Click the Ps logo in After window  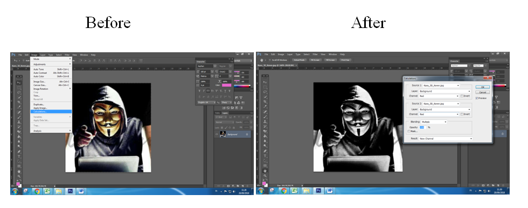point(259,54)
